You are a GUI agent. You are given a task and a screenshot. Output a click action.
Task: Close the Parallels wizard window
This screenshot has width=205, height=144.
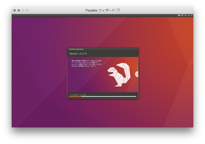(15, 10)
